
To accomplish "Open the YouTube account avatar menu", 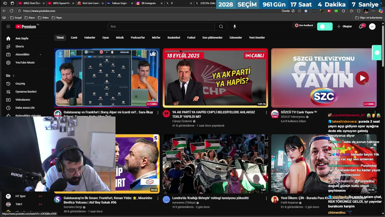I will coord(372,27).
